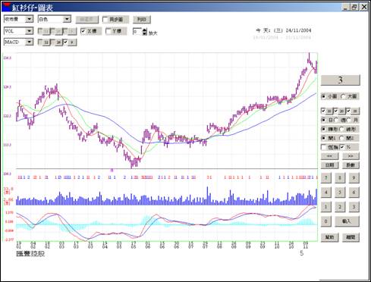Open the MACD indicator dropdown
The height and width of the screenshot is (282, 371).
pos(30,42)
